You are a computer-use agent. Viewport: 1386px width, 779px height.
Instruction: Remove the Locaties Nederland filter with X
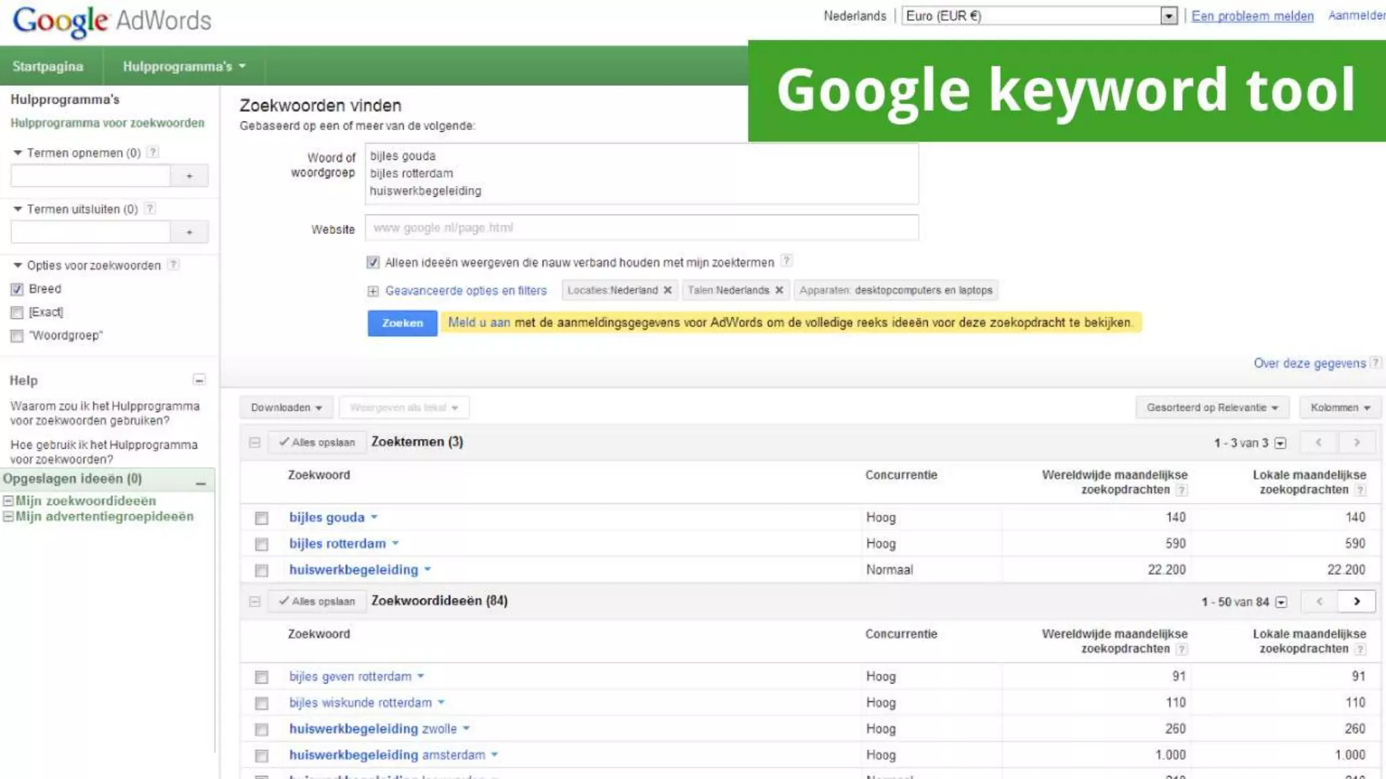pyautogui.click(x=667, y=290)
